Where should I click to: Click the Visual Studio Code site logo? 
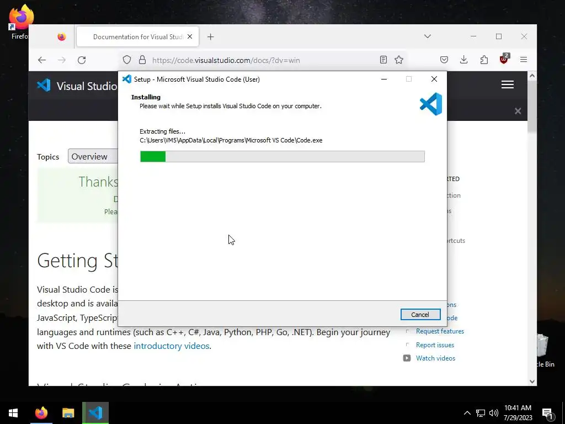pyautogui.click(x=44, y=86)
